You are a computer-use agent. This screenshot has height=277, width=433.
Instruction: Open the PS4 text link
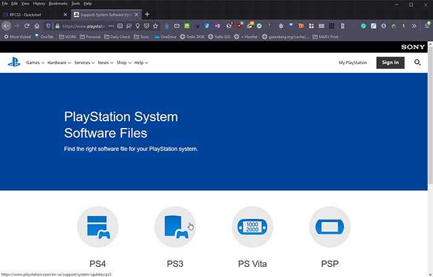[x=98, y=263]
